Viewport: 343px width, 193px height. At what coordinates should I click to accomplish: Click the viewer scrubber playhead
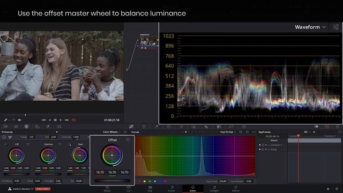coord(25,115)
